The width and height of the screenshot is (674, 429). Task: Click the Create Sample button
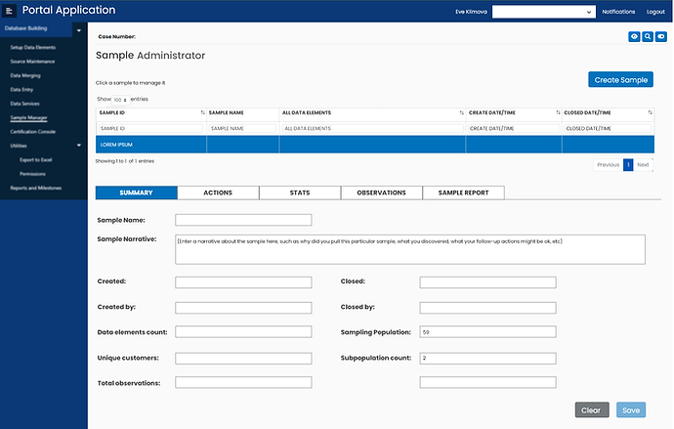coord(620,79)
